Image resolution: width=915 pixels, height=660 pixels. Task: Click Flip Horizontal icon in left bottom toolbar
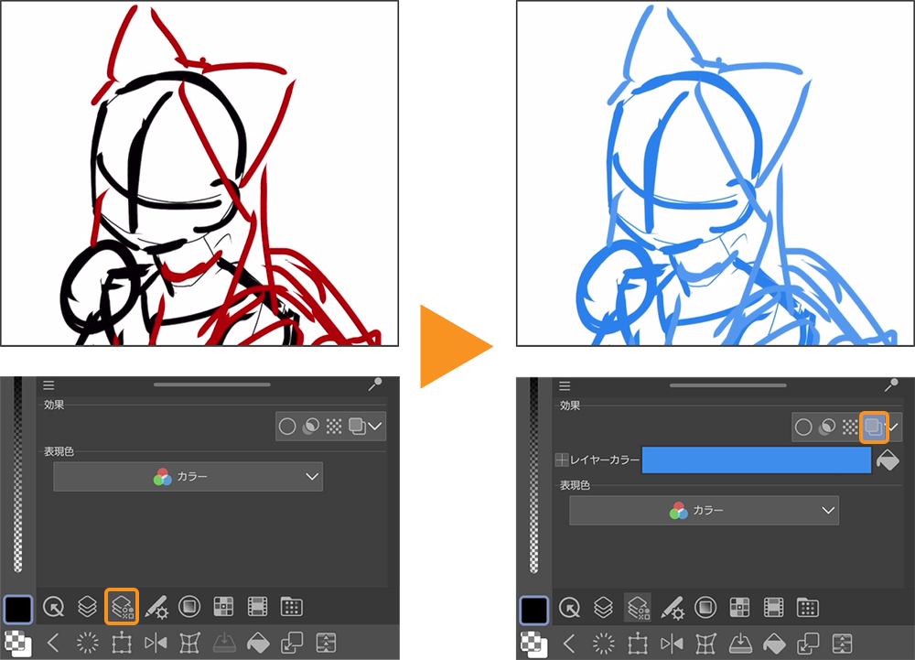pyautogui.click(x=155, y=643)
